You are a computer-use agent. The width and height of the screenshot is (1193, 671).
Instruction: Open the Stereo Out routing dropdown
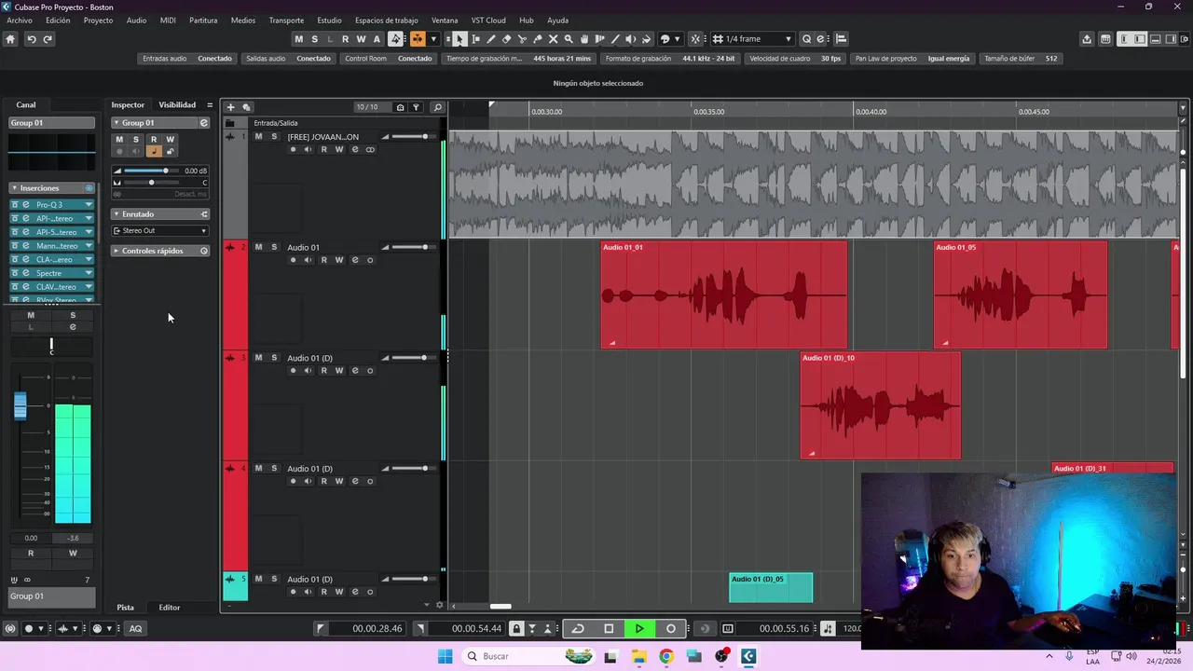pos(160,231)
